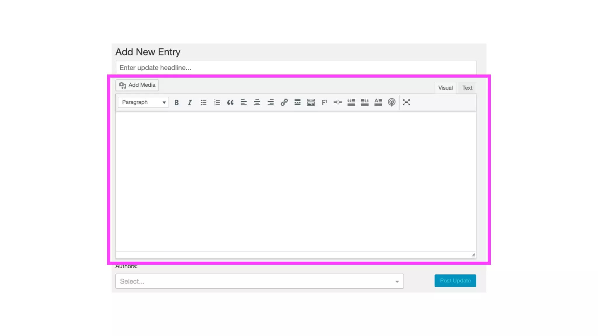Image resolution: width=598 pixels, height=336 pixels.
Task: Switch to the Text tab
Action: pos(467,88)
